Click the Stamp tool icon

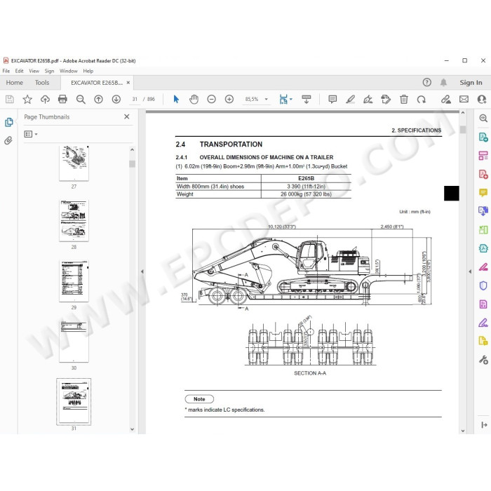[386, 100]
